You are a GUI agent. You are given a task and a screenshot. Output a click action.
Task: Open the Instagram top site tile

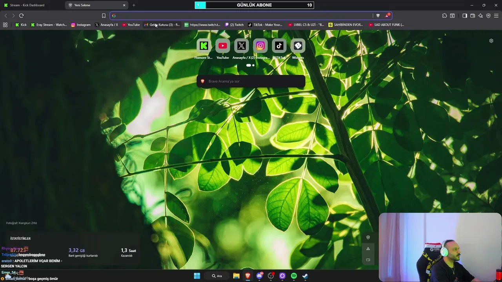(260, 46)
